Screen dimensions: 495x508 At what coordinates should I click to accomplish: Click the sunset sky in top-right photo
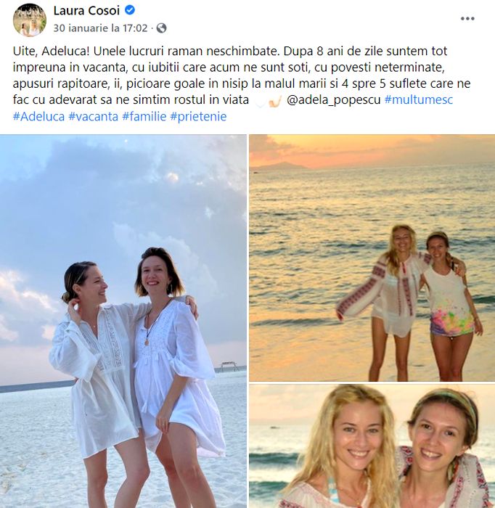tap(372, 149)
